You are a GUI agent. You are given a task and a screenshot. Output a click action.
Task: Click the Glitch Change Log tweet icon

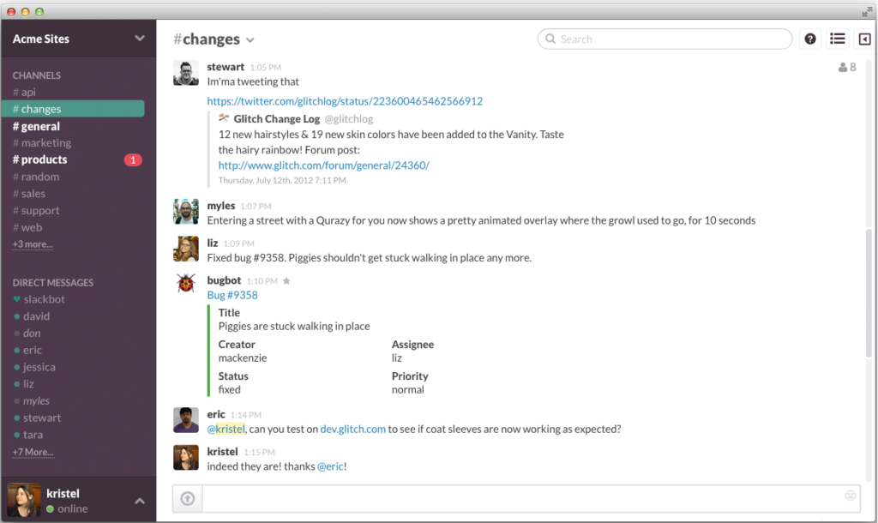[x=224, y=117]
